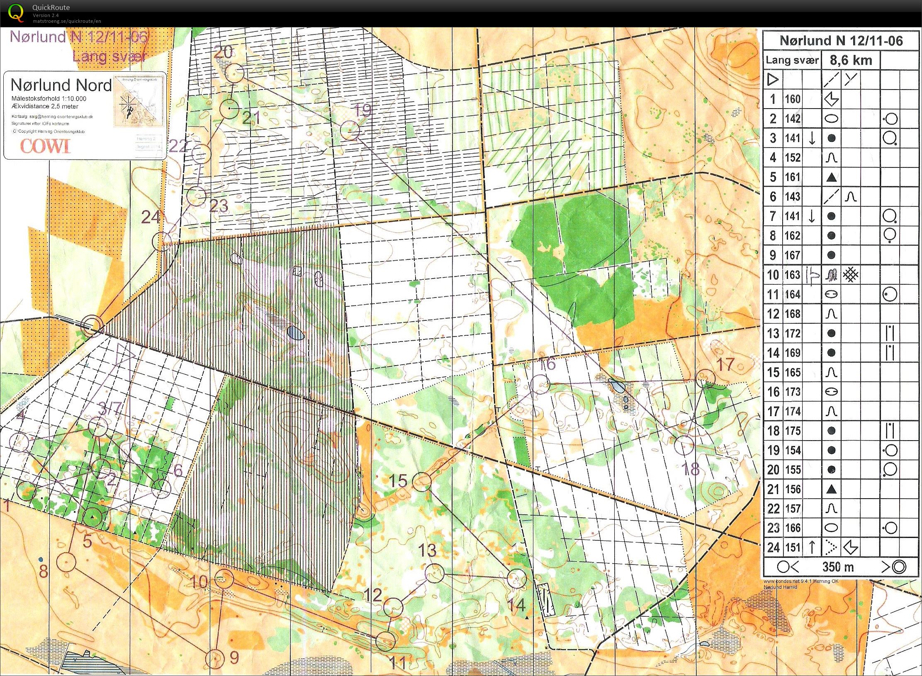Click the 8,6 km course length cell
Image resolution: width=922 pixels, height=676 pixels.
pos(851,61)
